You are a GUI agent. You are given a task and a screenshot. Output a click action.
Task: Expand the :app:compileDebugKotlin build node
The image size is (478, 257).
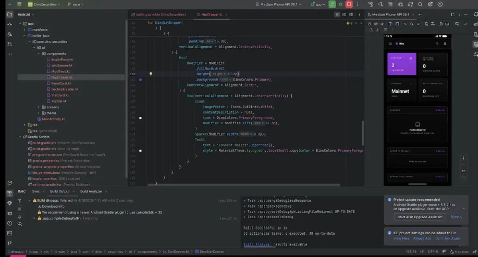34,218
